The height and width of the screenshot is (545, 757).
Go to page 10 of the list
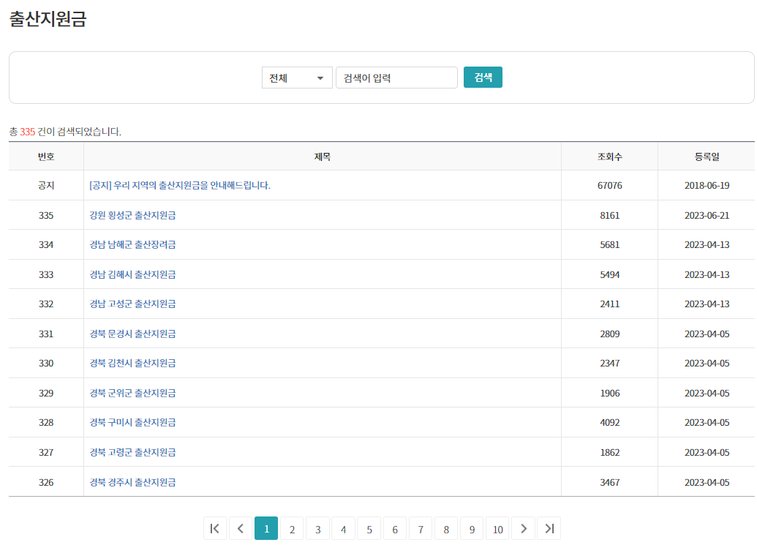click(x=497, y=527)
